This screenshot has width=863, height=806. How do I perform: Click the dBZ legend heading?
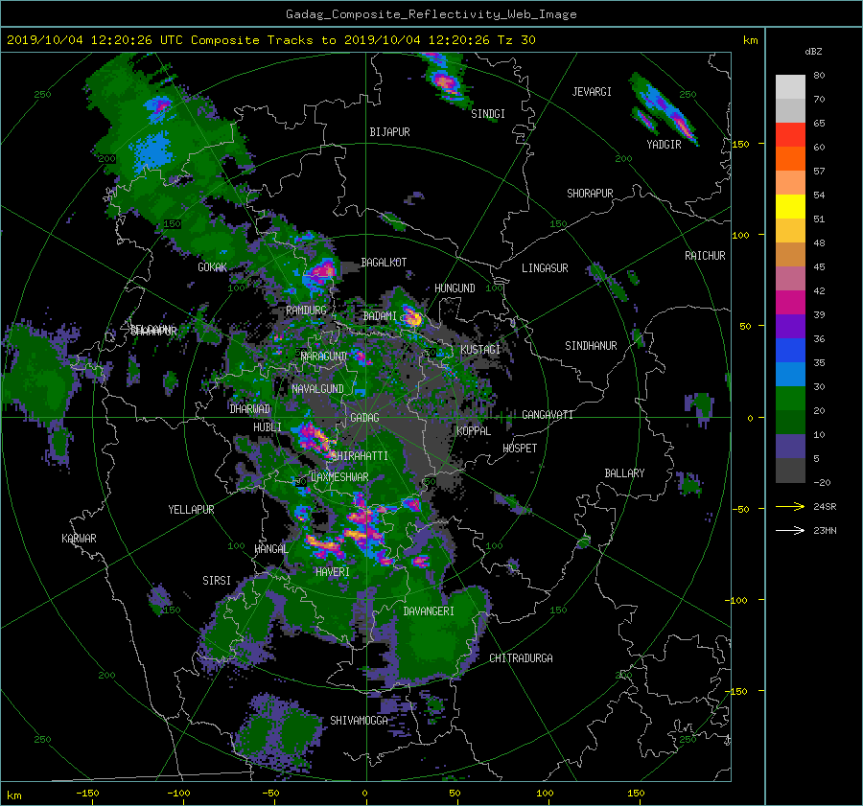[x=813, y=52]
